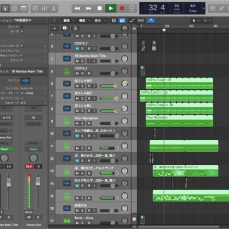Click Read automation on the Stereo Out strip
The width and height of the screenshot is (229, 229).
pyautogui.click(x=33, y=149)
